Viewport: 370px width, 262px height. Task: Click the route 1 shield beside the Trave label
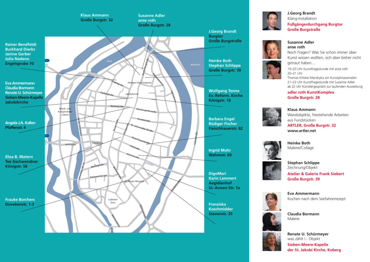pos(47,60)
